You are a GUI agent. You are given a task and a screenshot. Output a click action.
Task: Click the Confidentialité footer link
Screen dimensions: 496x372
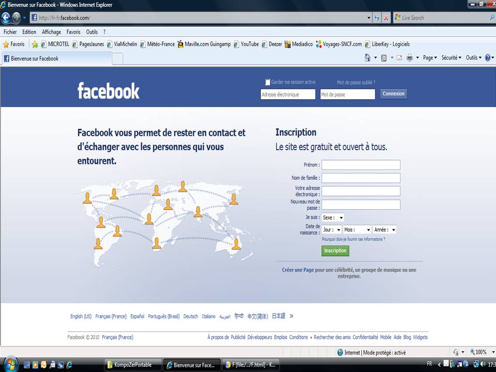pos(365,337)
